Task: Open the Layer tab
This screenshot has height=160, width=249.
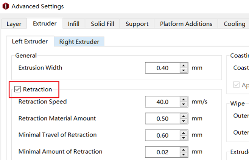Action: pos(14,24)
